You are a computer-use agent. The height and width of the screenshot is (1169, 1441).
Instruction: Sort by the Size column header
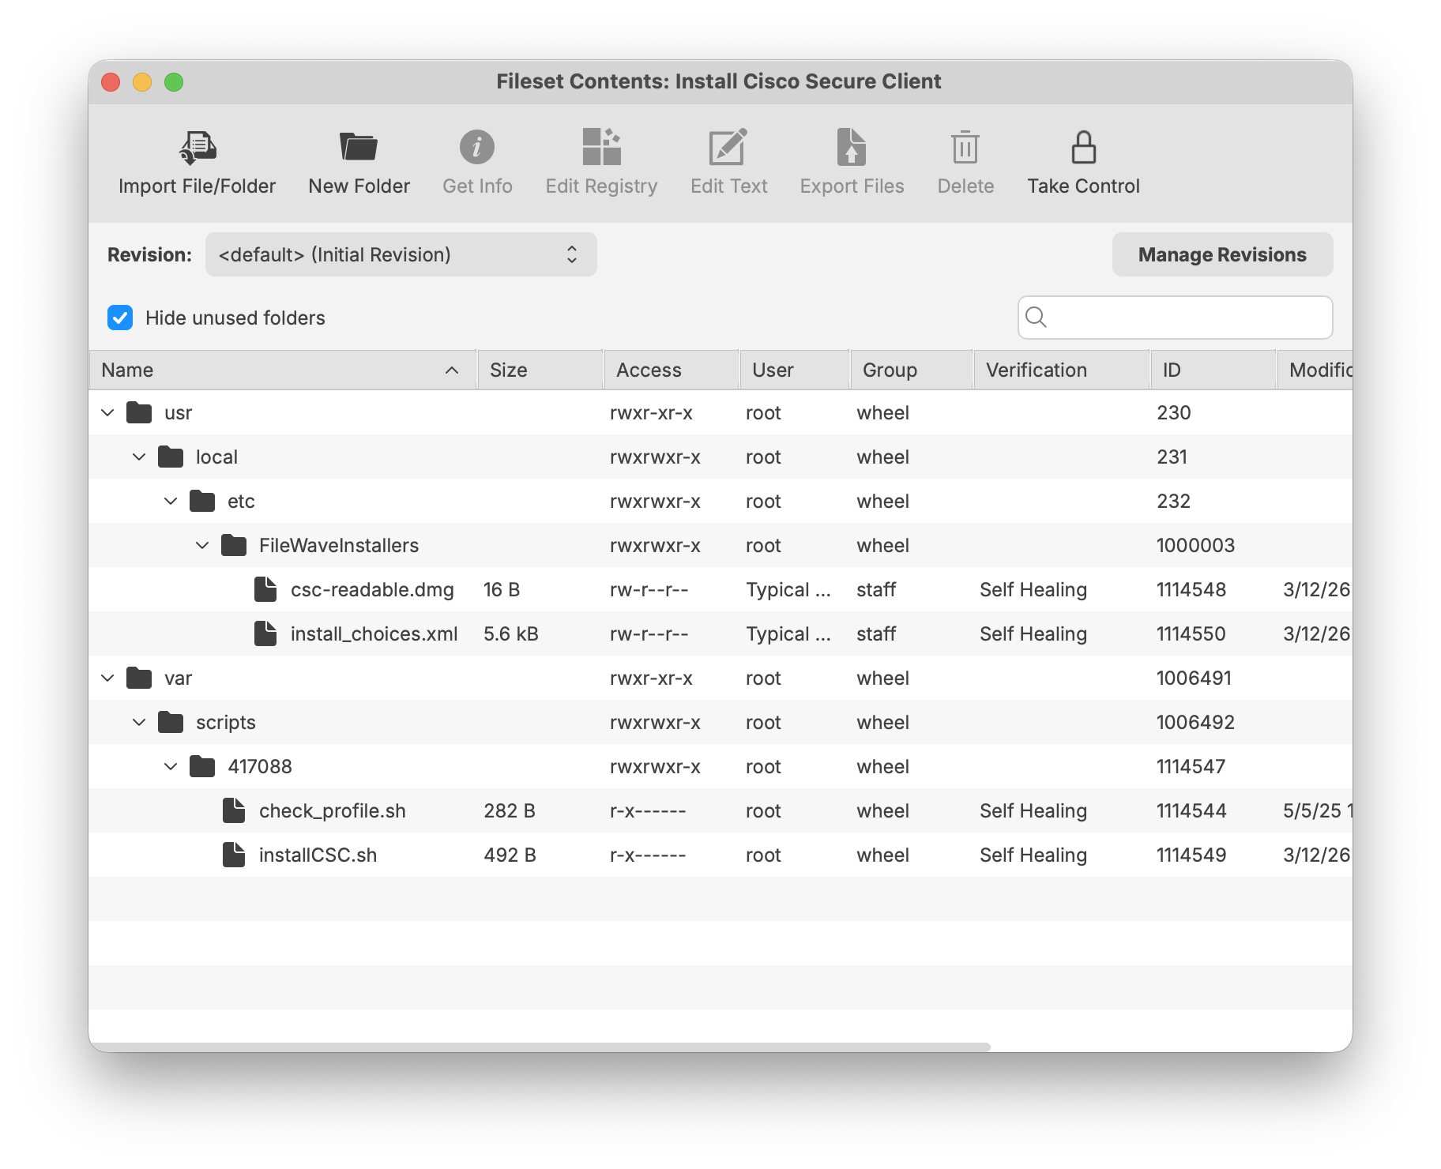click(x=540, y=370)
